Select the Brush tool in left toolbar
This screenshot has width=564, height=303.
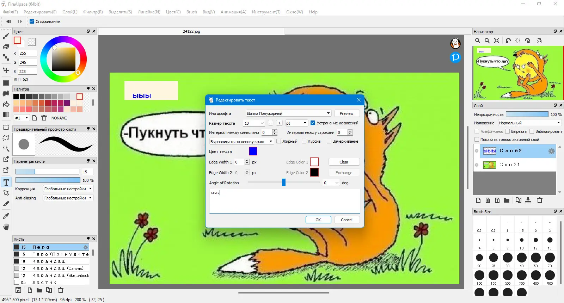[x=6, y=36]
